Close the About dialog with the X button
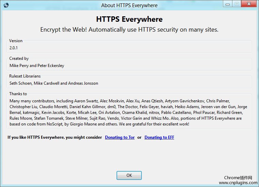The image size is (259, 187). click(x=249, y=4)
